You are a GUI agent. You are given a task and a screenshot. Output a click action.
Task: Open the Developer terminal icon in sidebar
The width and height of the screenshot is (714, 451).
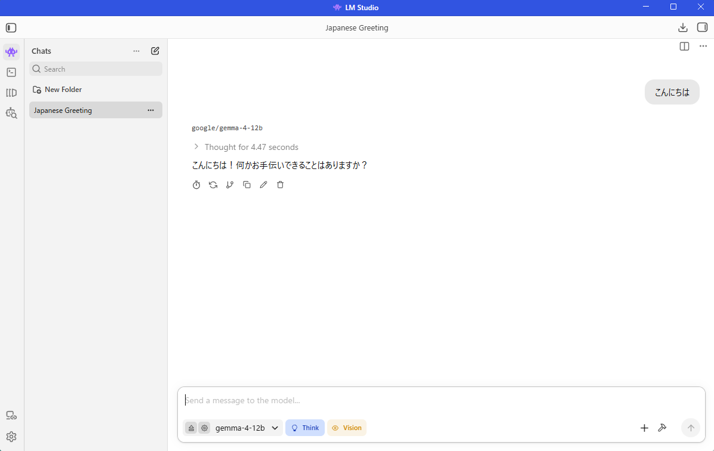coord(11,72)
